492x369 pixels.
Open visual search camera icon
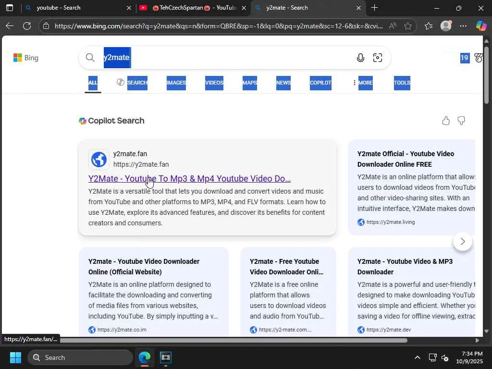pos(378,58)
